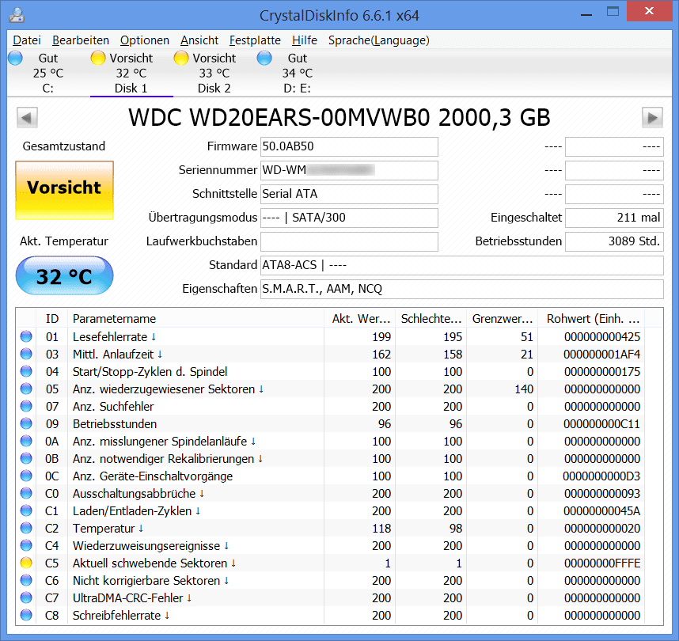This screenshot has height=641, width=679.
Task: Click yellow status orb for Disk 1
Action: coord(98,58)
